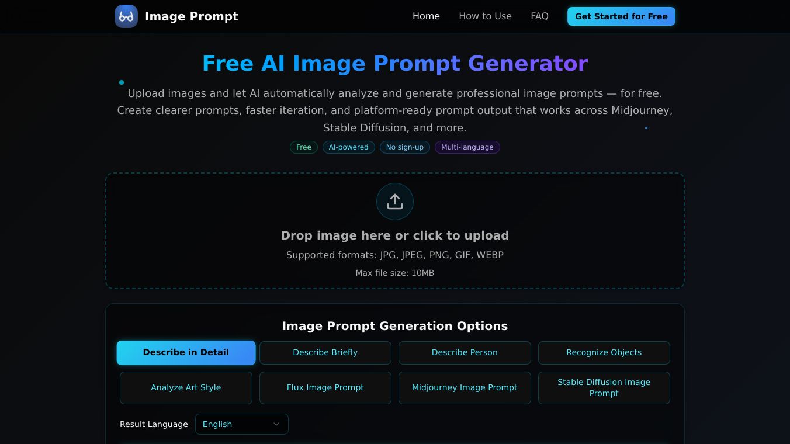Open the Result Language dropdown chevron
790x444 pixels.
276,424
